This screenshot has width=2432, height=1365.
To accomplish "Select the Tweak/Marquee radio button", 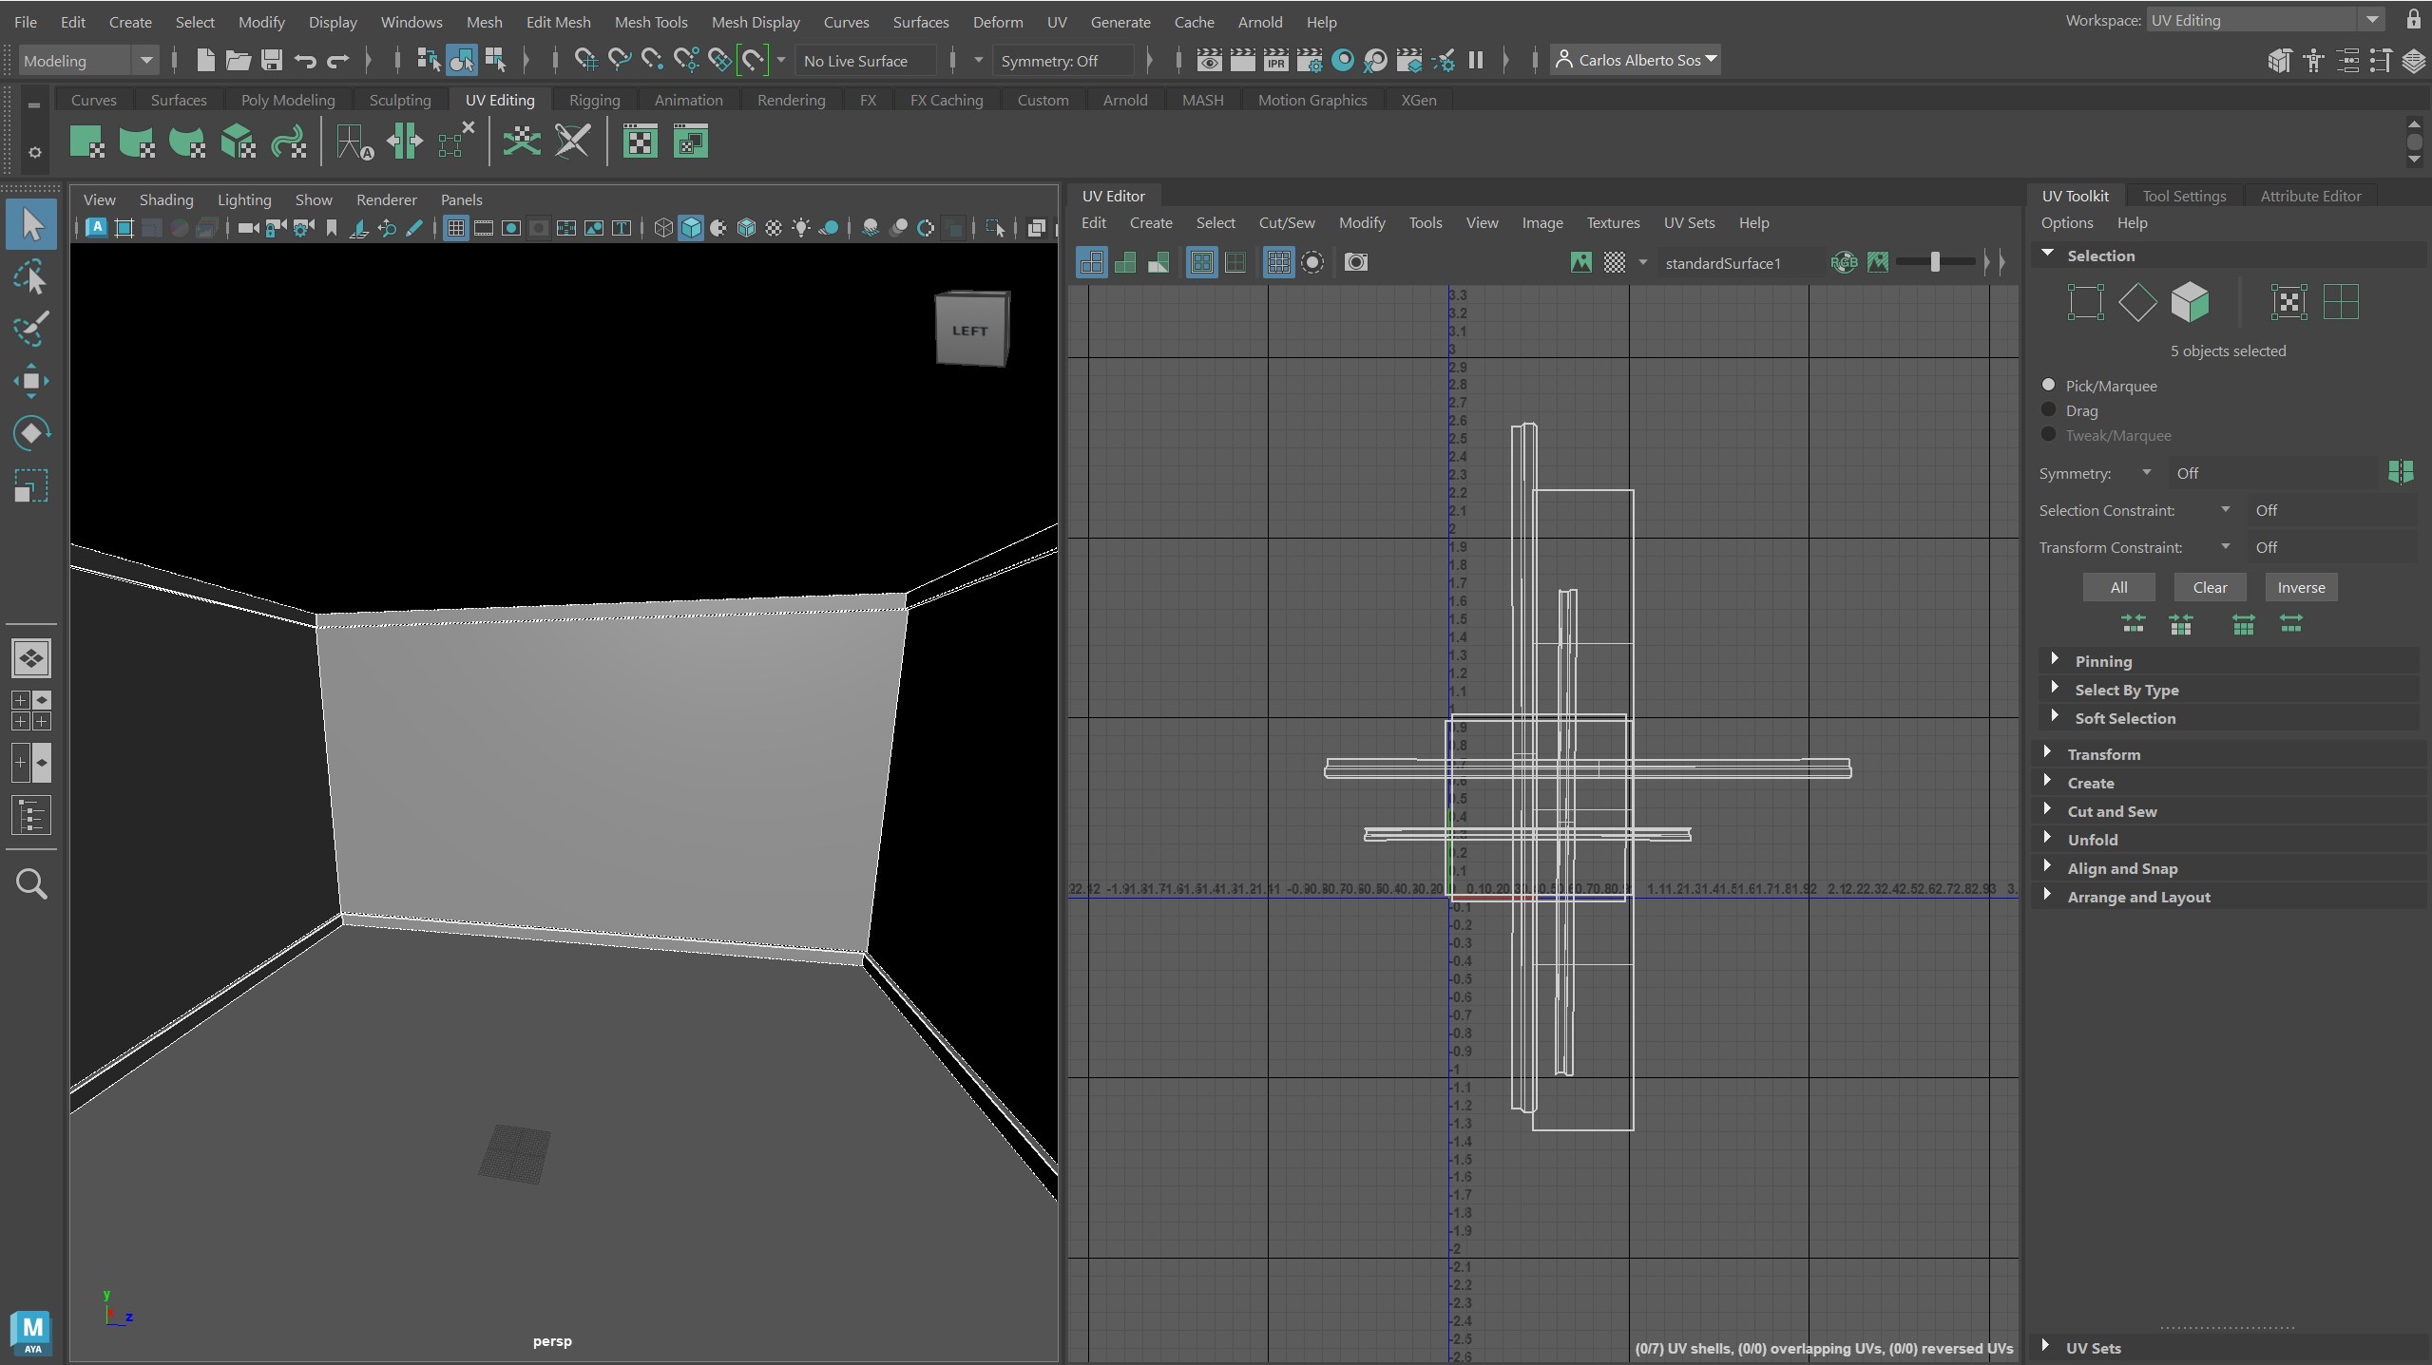I will 2048,434.
